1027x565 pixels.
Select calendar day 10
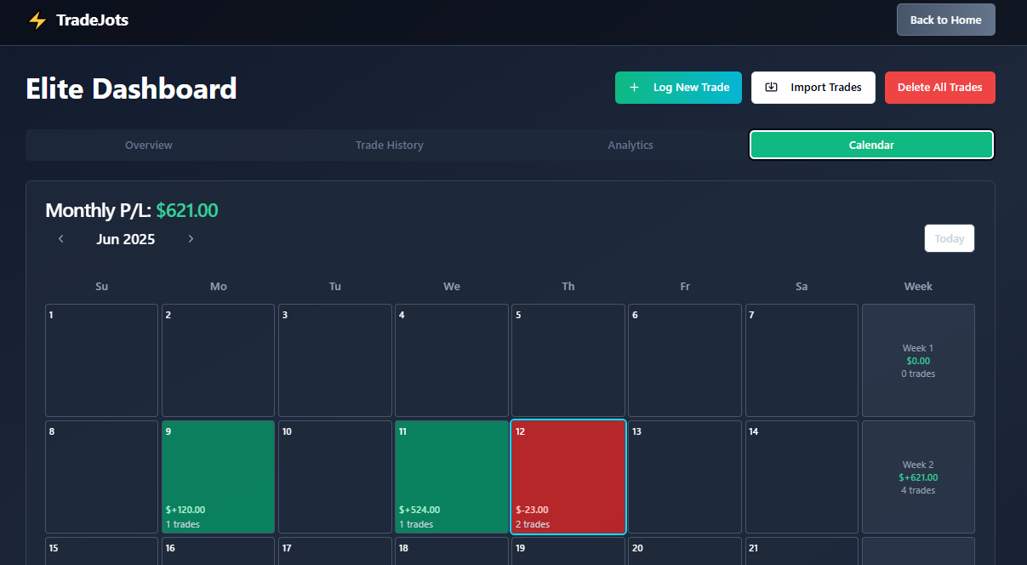pyautogui.click(x=334, y=477)
